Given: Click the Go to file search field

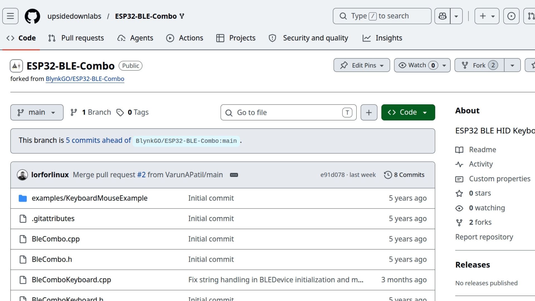Looking at the screenshot, I should 288,112.
